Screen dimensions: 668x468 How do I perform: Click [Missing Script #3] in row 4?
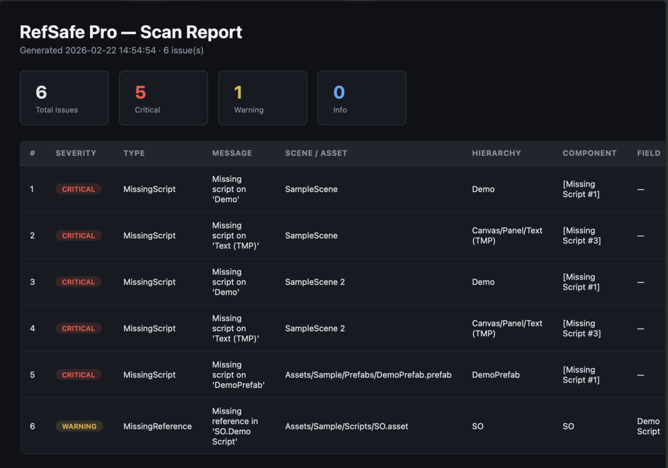tap(581, 328)
